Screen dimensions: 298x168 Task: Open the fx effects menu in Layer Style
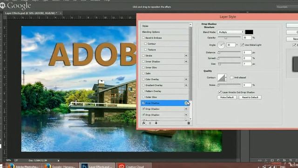click(x=144, y=123)
